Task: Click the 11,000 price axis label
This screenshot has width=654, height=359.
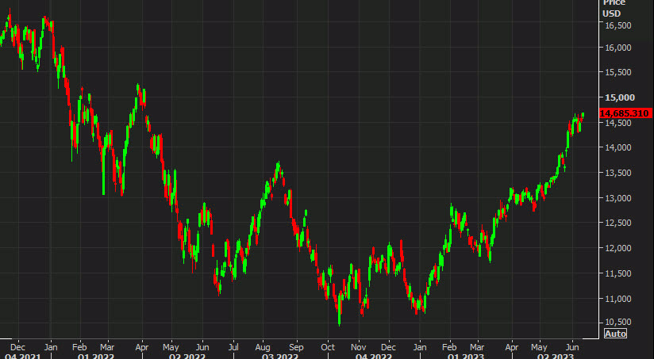Action: (617, 299)
